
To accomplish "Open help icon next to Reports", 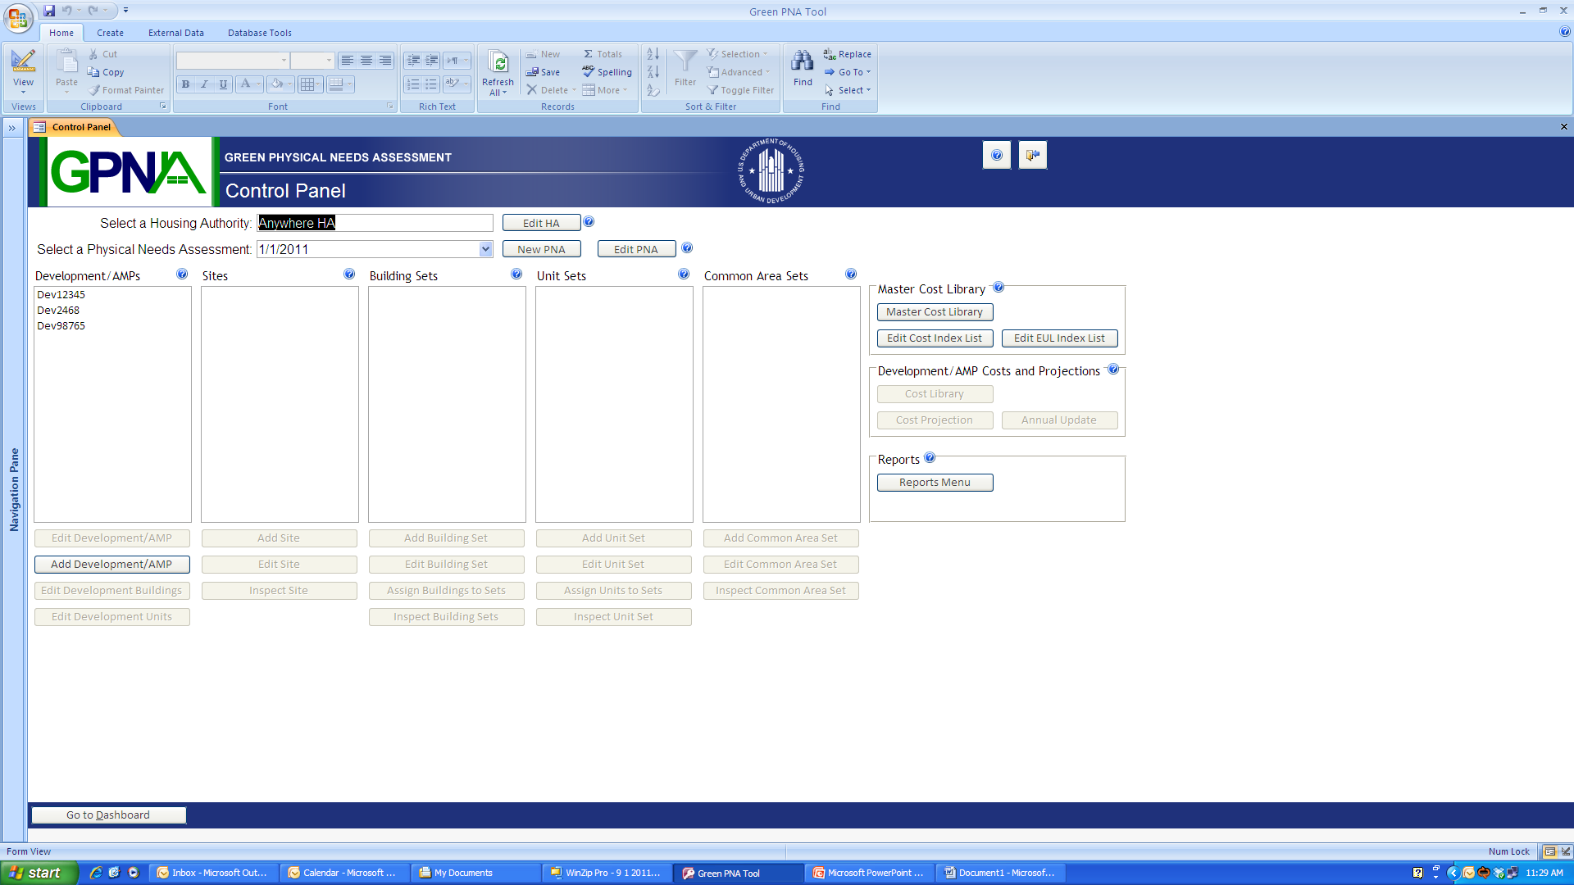I will [x=930, y=458].
